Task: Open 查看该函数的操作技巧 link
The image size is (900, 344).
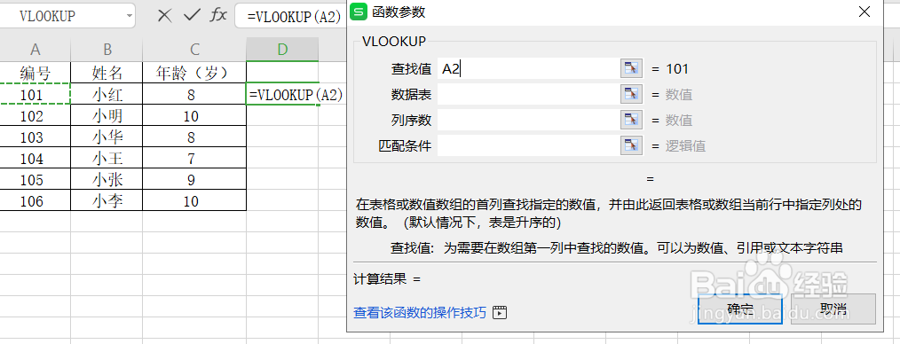Action: coord(420,312)
